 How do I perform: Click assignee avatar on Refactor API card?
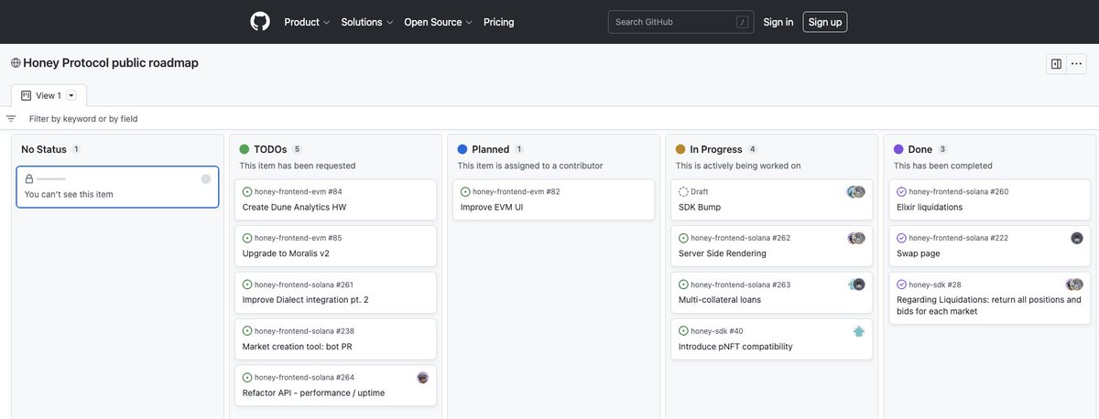pyautogui.click(x=422, y=377)
